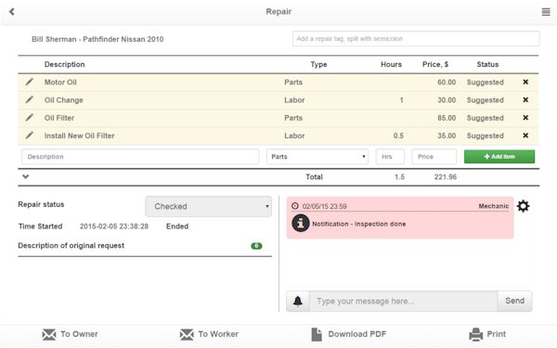Click the 60.00 price of Motor Oil
Viewport: 557px width, 348px height.
coord(447,83)
